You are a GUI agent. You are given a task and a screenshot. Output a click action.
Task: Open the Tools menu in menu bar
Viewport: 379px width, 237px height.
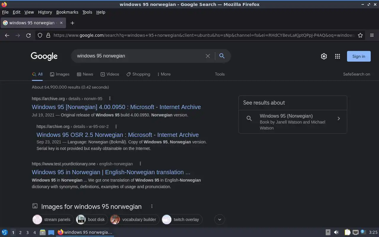(x=87, y=12)
